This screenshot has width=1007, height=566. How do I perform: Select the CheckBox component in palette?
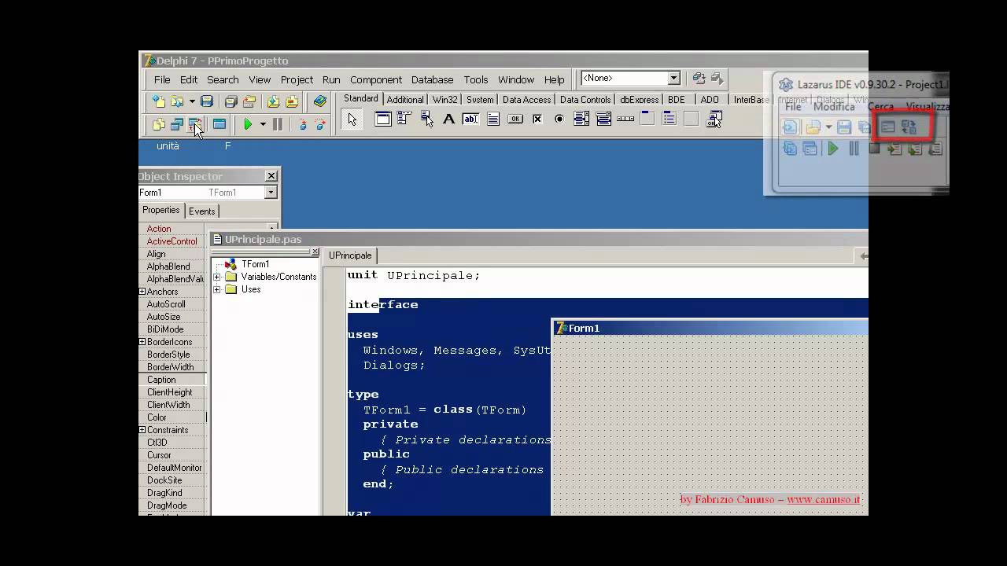537,119
